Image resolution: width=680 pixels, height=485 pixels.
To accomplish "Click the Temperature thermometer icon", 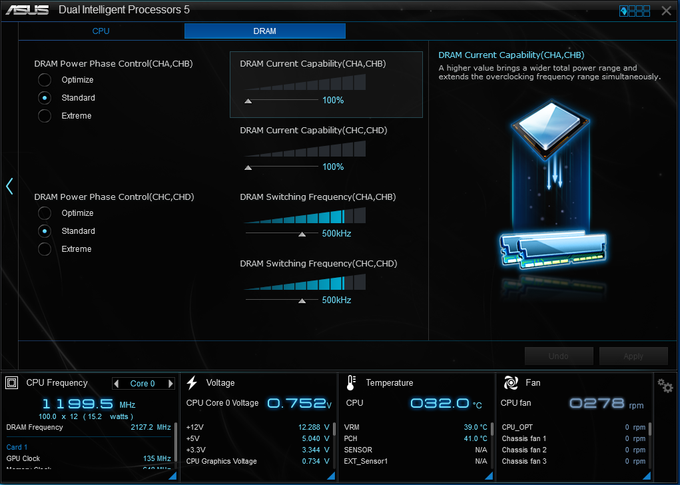I will coord(351,382).
